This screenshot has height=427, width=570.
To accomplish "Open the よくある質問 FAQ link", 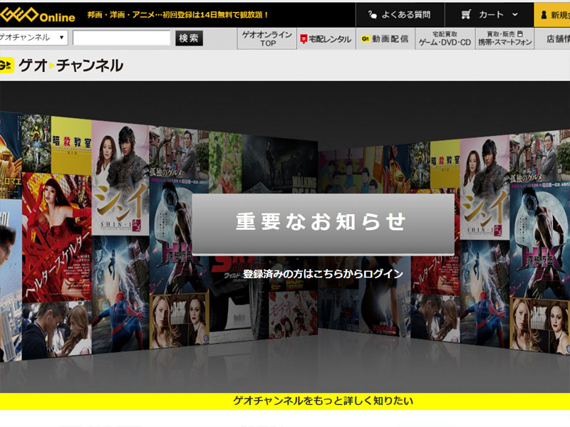I will [x=400, y=14].
